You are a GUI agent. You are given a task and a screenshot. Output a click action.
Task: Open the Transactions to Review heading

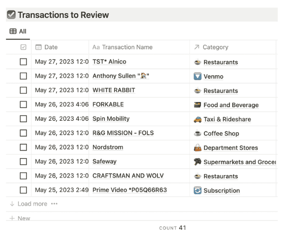click(63, 15)
